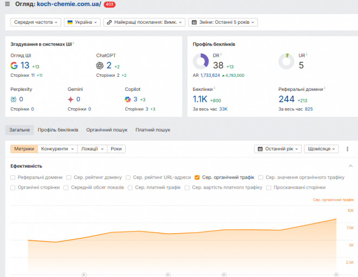The height and width of the screenshot is (277, 358).
Task: Open Найкращі посилання: Вимк. dropdown
Action: (144, 22)
